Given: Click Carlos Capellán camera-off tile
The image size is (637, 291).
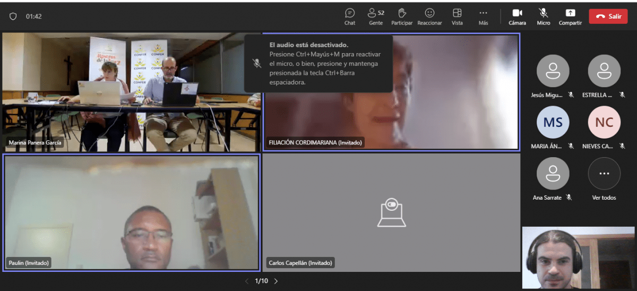Looking at the screenshot, I should tap(391, 212).
